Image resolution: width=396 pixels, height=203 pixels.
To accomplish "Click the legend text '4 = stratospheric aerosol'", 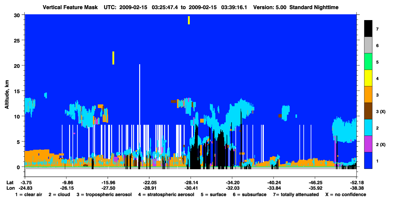I will 166,194.
